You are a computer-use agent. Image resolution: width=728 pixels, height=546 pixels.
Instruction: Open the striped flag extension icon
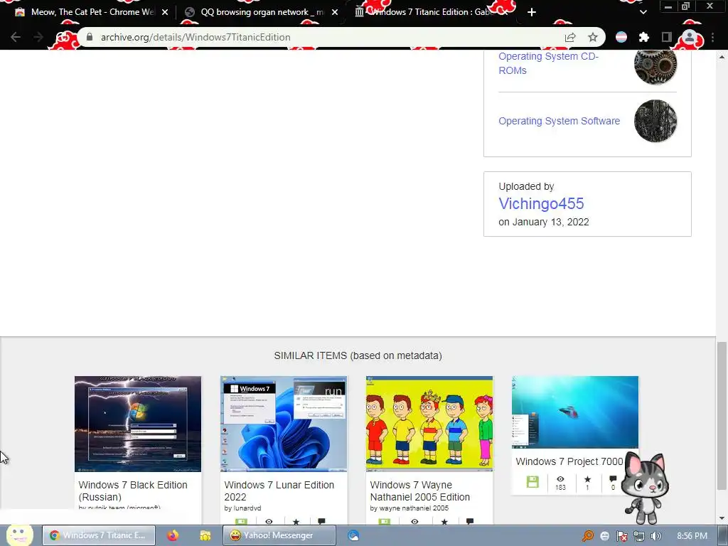coord(621,37)
